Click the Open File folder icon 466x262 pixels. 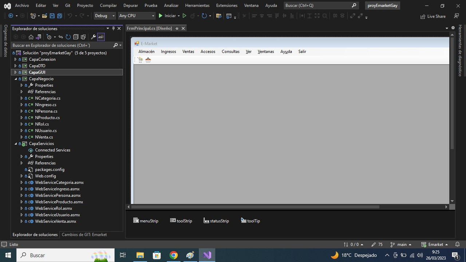(x=44, y=16)
